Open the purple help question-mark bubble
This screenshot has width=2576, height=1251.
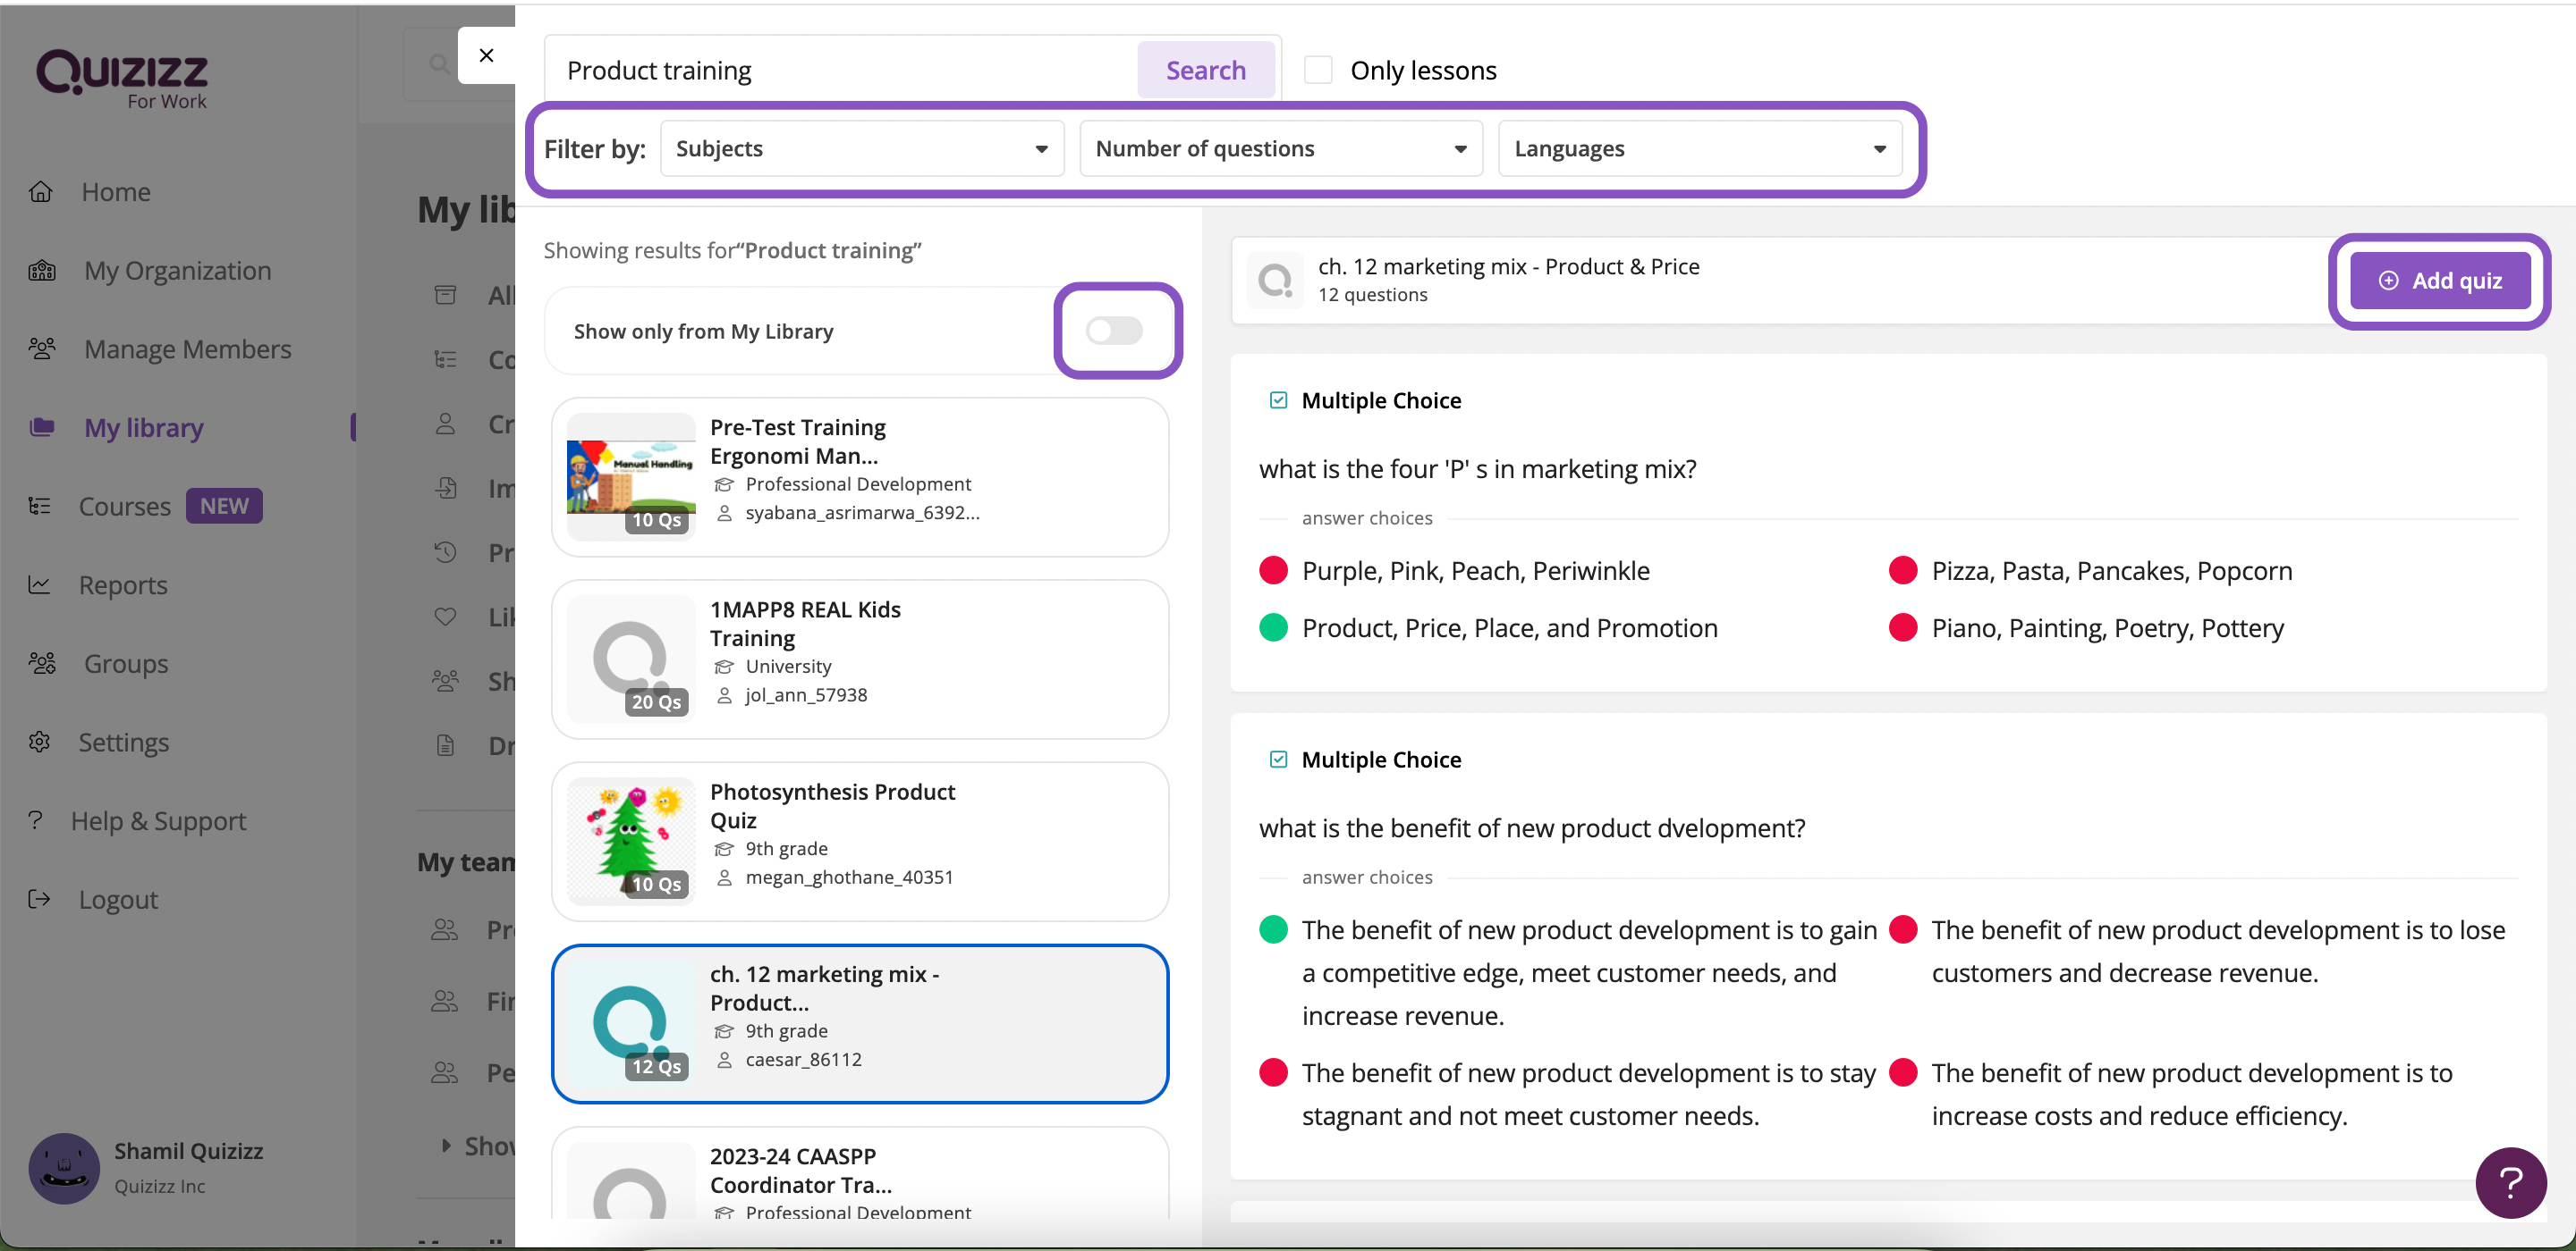tap(2509, 1182)
